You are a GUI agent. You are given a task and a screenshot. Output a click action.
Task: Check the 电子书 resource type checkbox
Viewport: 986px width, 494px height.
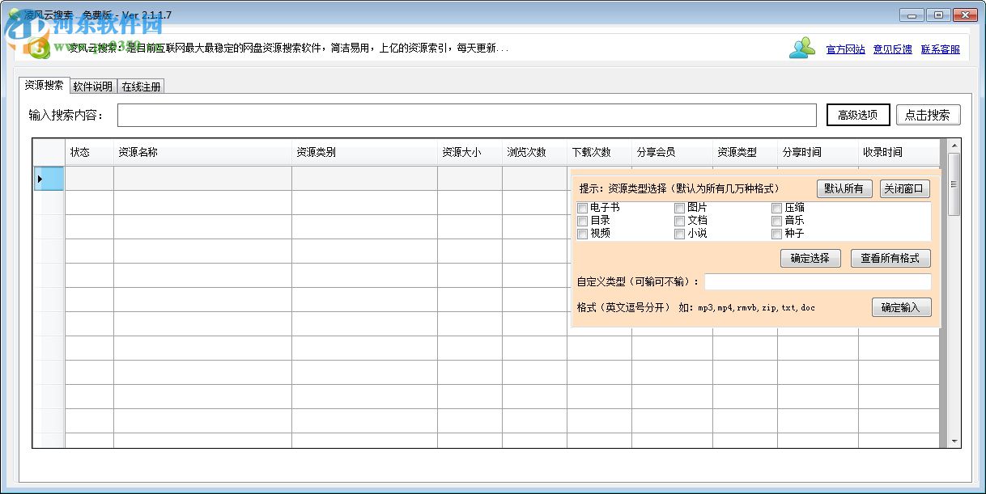click(582, 208)
